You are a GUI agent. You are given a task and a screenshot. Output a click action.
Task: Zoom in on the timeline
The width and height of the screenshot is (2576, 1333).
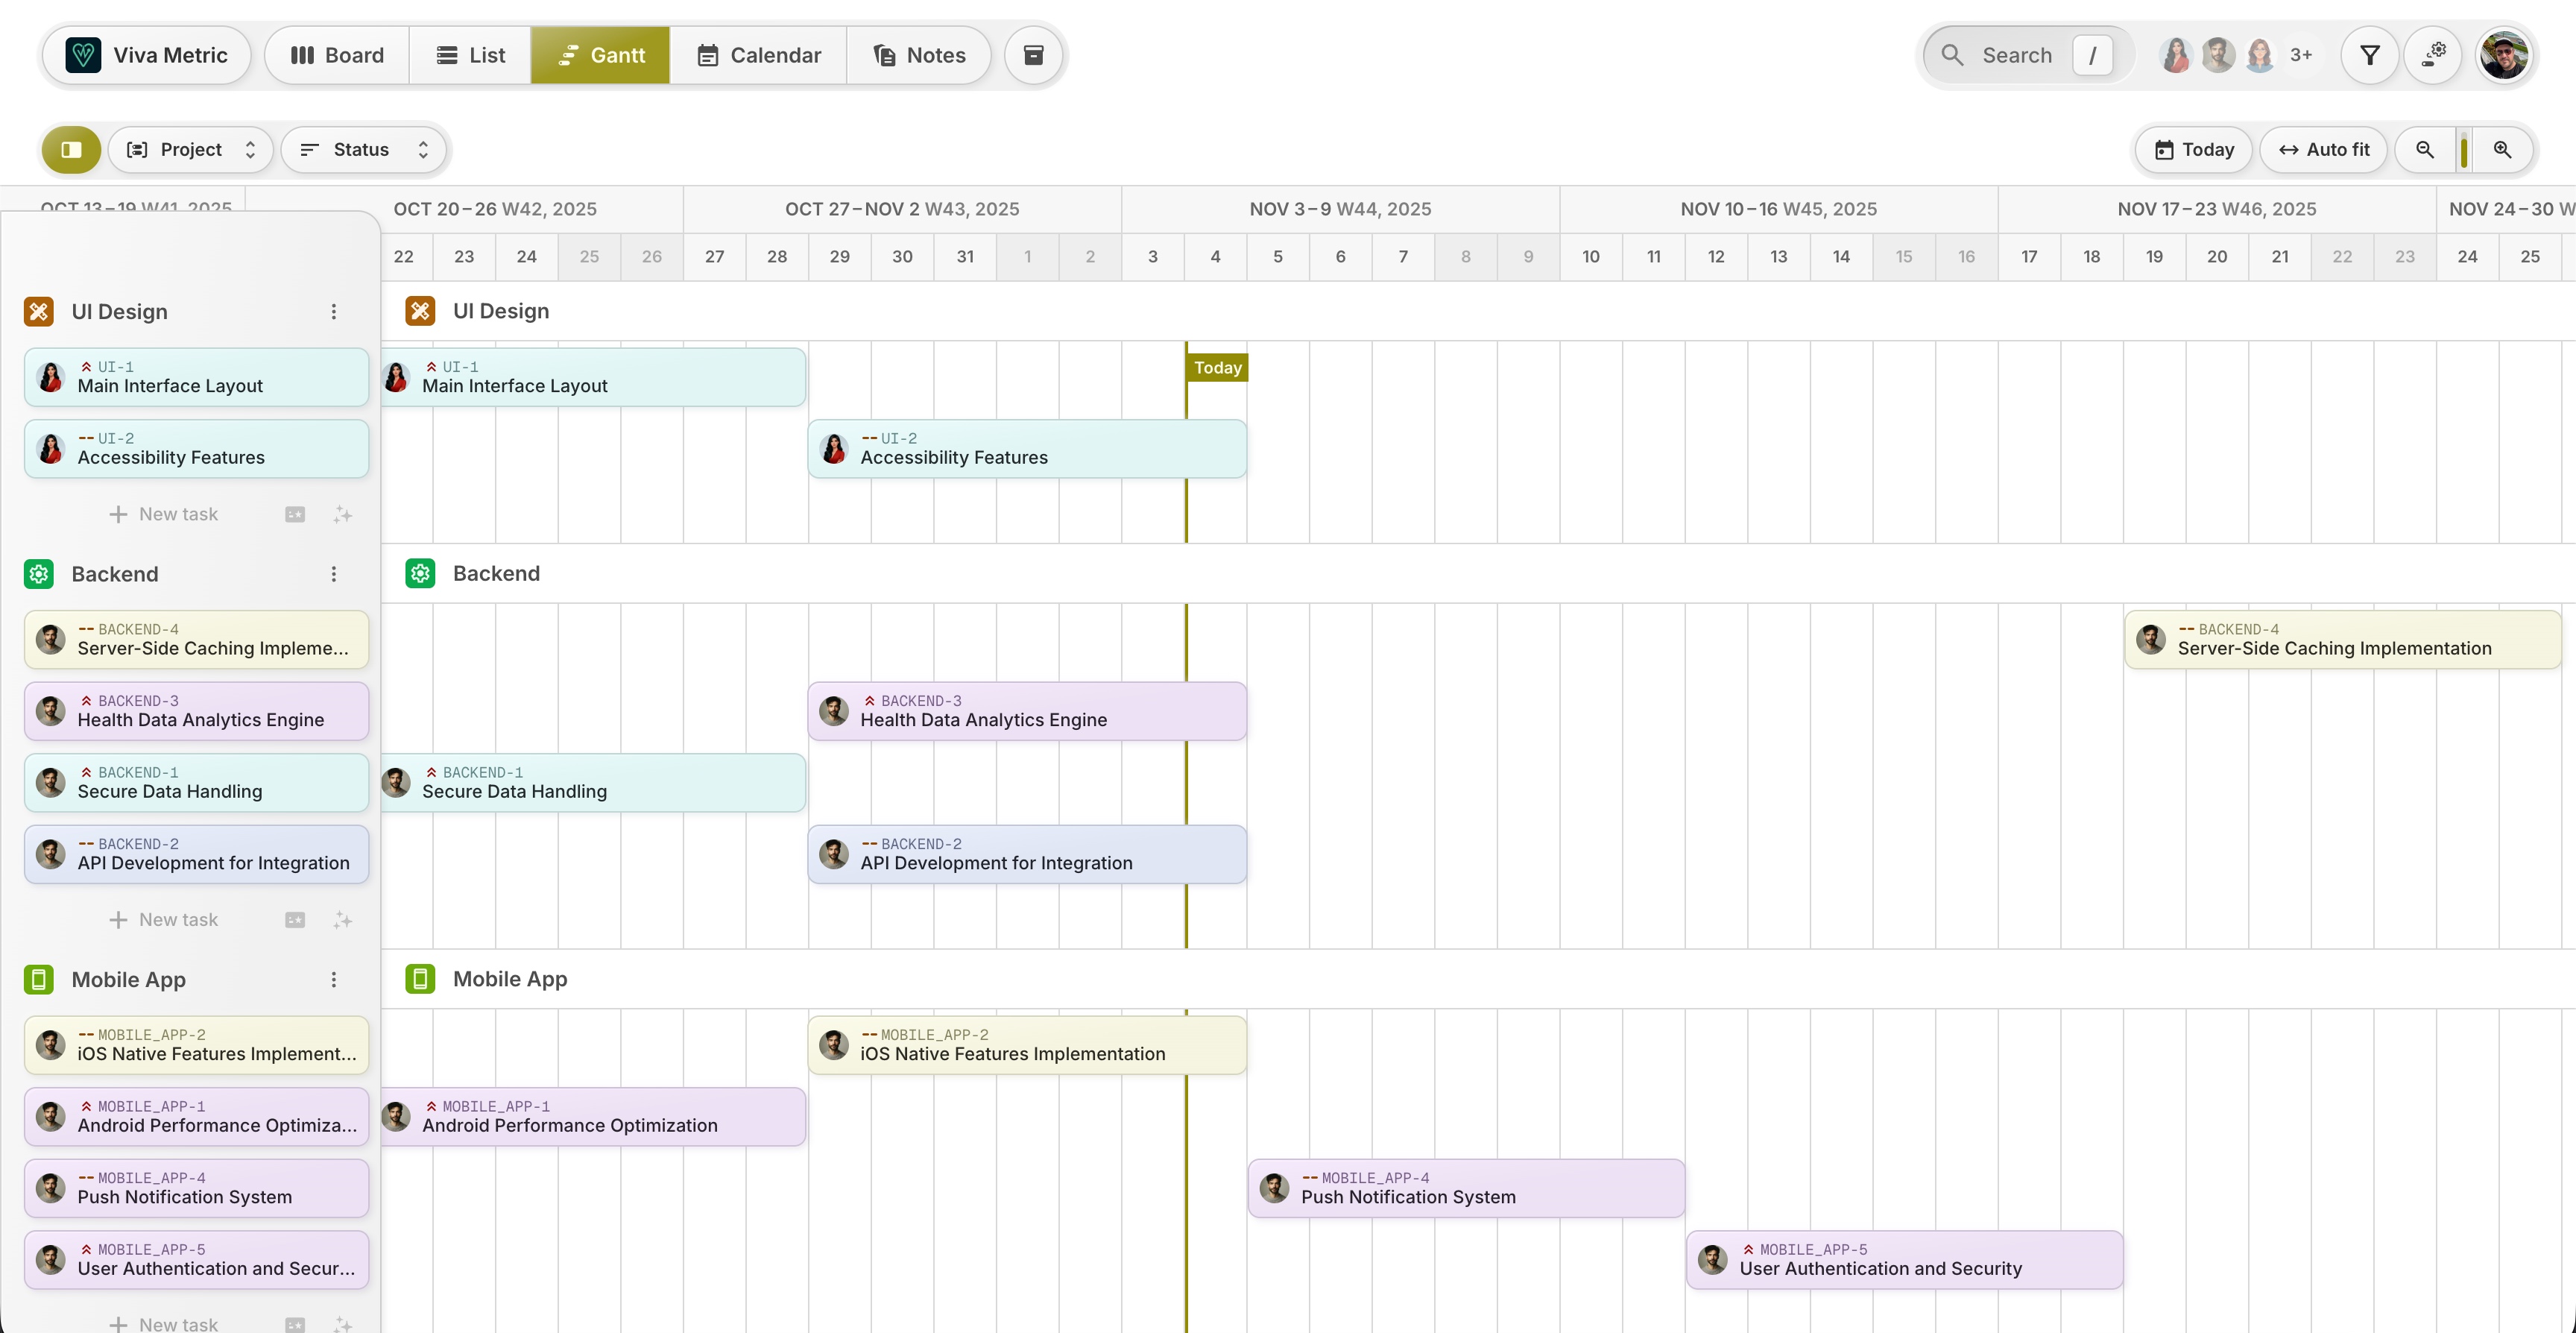2502,150
